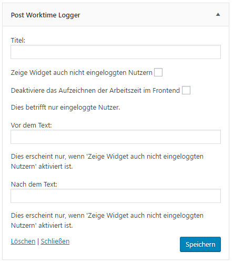Tick the Deaktiviere das Aufzeichnen checkbox
Viewport: 233px width, 261px height.
[x=186, y=90]
